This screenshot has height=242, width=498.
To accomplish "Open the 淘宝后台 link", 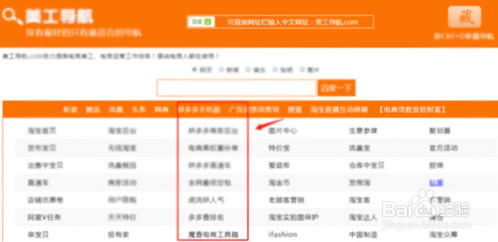I will click(122, 130).
